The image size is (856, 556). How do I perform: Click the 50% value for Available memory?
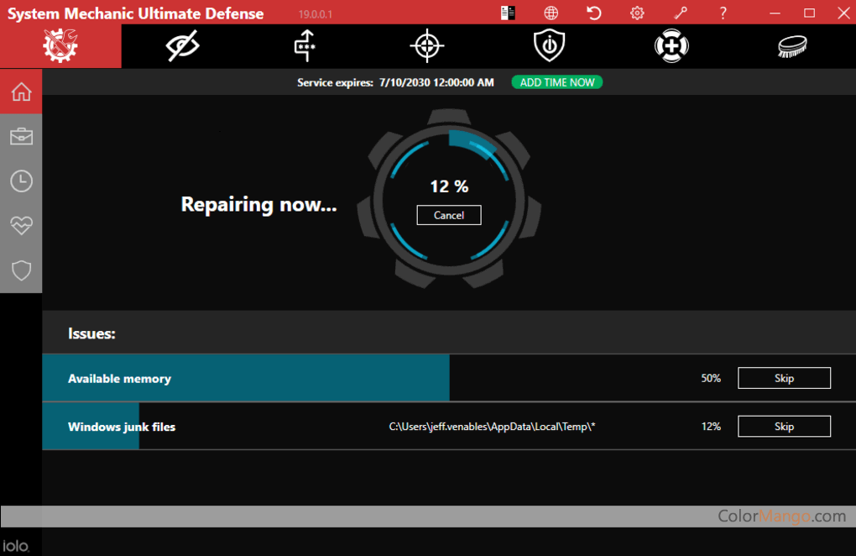click(x=711, y=378)
